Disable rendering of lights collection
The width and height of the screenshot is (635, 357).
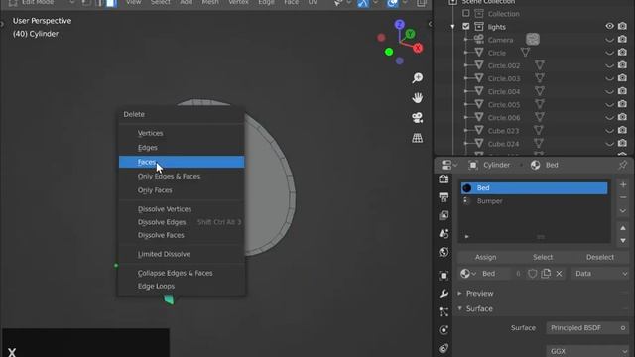pyautogui.click(x=622, y=27)
